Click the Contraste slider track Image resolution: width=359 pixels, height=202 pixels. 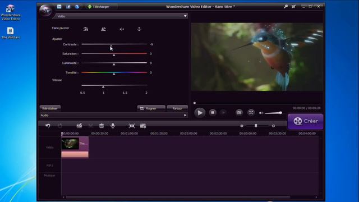coord(114,44)
